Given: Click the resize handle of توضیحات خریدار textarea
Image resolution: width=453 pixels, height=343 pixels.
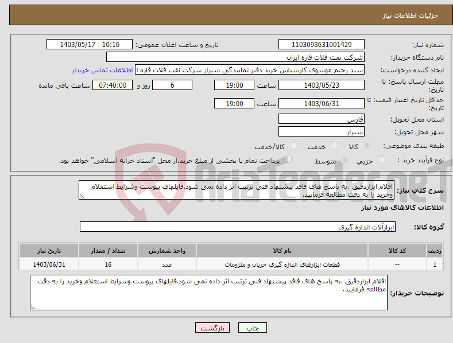Looking at the screenshot, I should 33,307.
